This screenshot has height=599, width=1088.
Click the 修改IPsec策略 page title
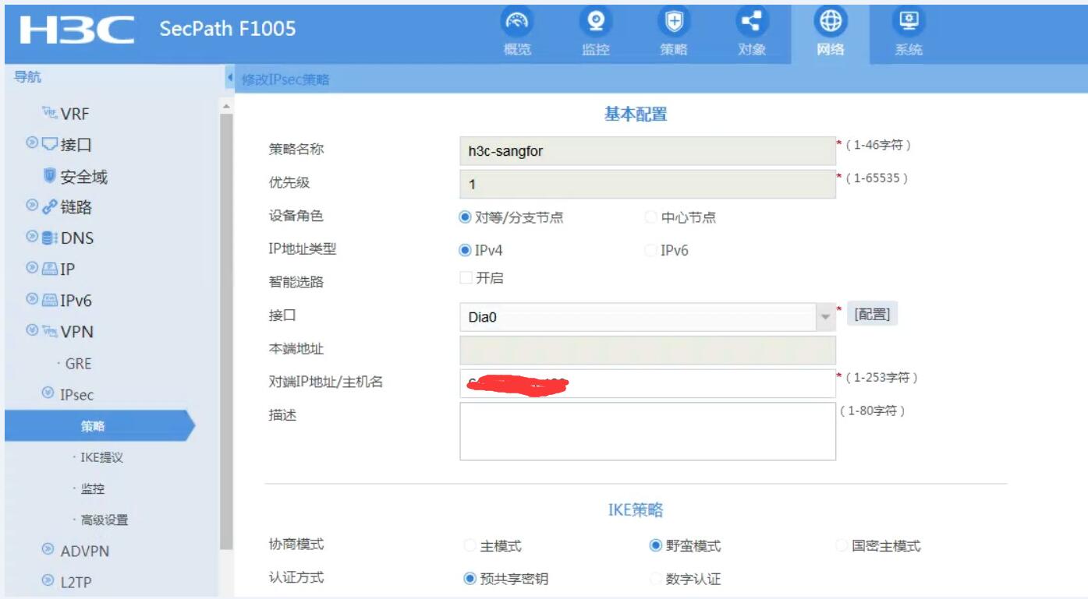286,79
